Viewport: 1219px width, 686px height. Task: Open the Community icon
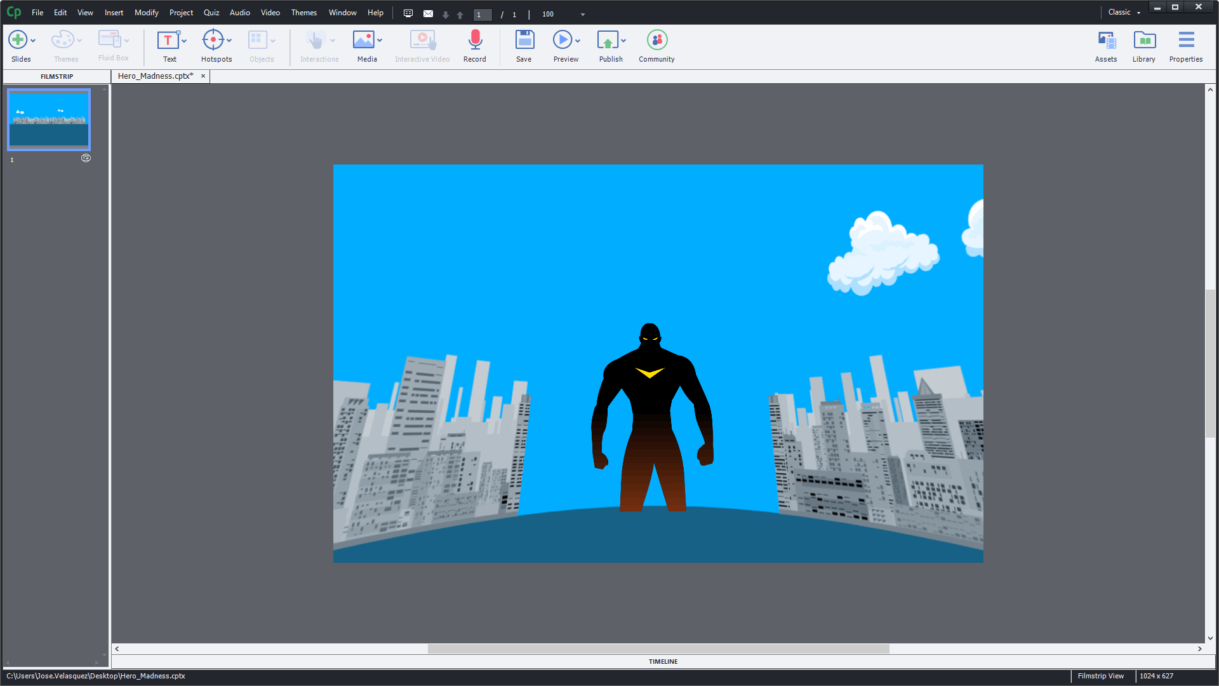click(x=656, y=40)
